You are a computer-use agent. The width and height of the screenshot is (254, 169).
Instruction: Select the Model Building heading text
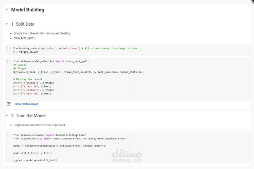(28, 10)
